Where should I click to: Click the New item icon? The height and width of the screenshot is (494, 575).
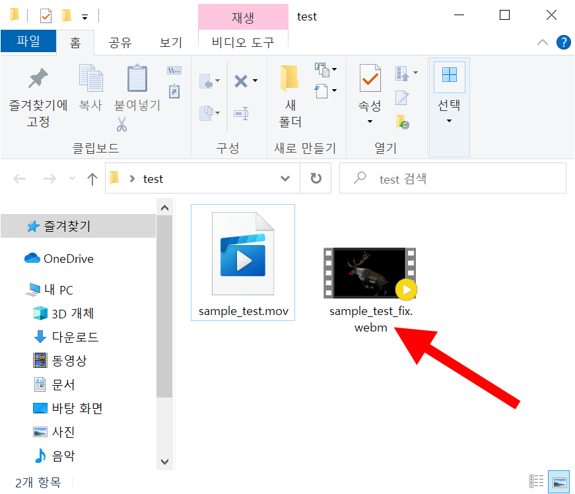tap(322, 70)
